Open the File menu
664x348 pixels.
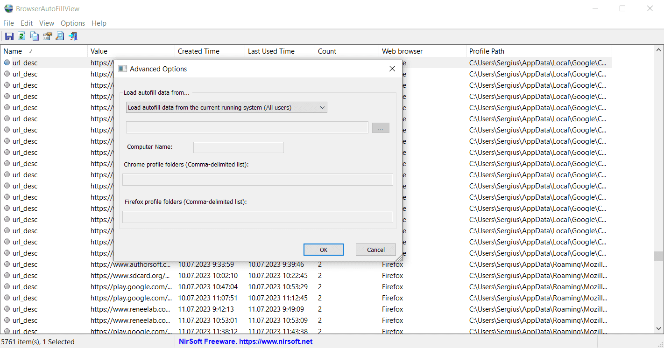8,23
